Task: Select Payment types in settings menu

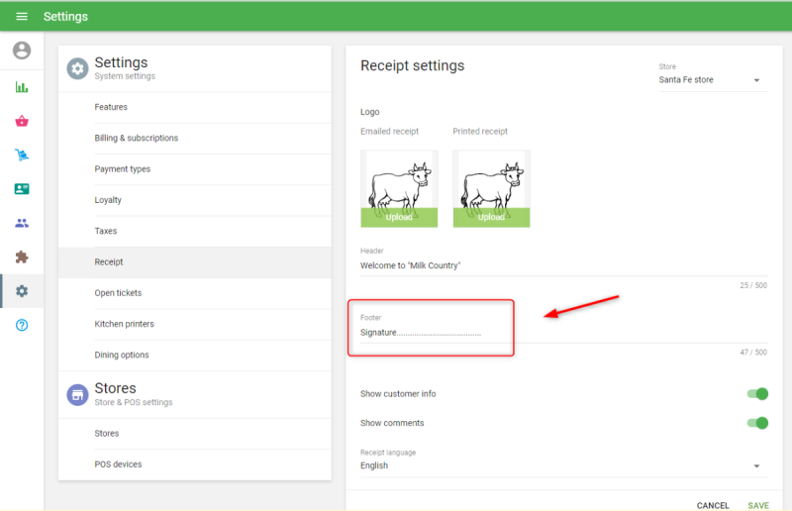Action: [x=123, y=169]
